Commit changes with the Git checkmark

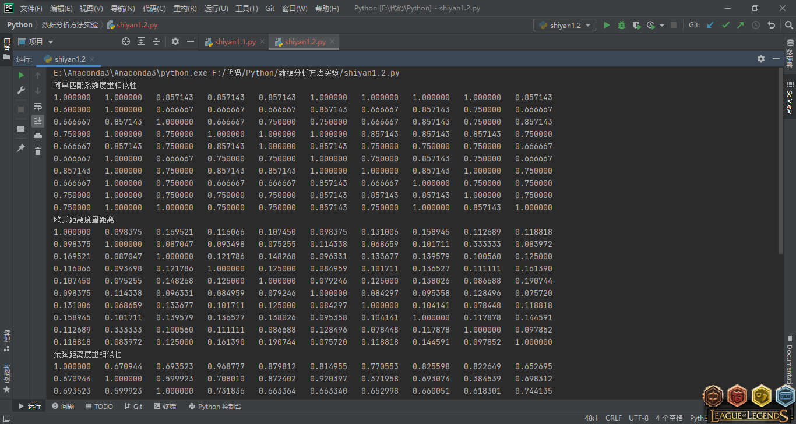tap(725, 25)
